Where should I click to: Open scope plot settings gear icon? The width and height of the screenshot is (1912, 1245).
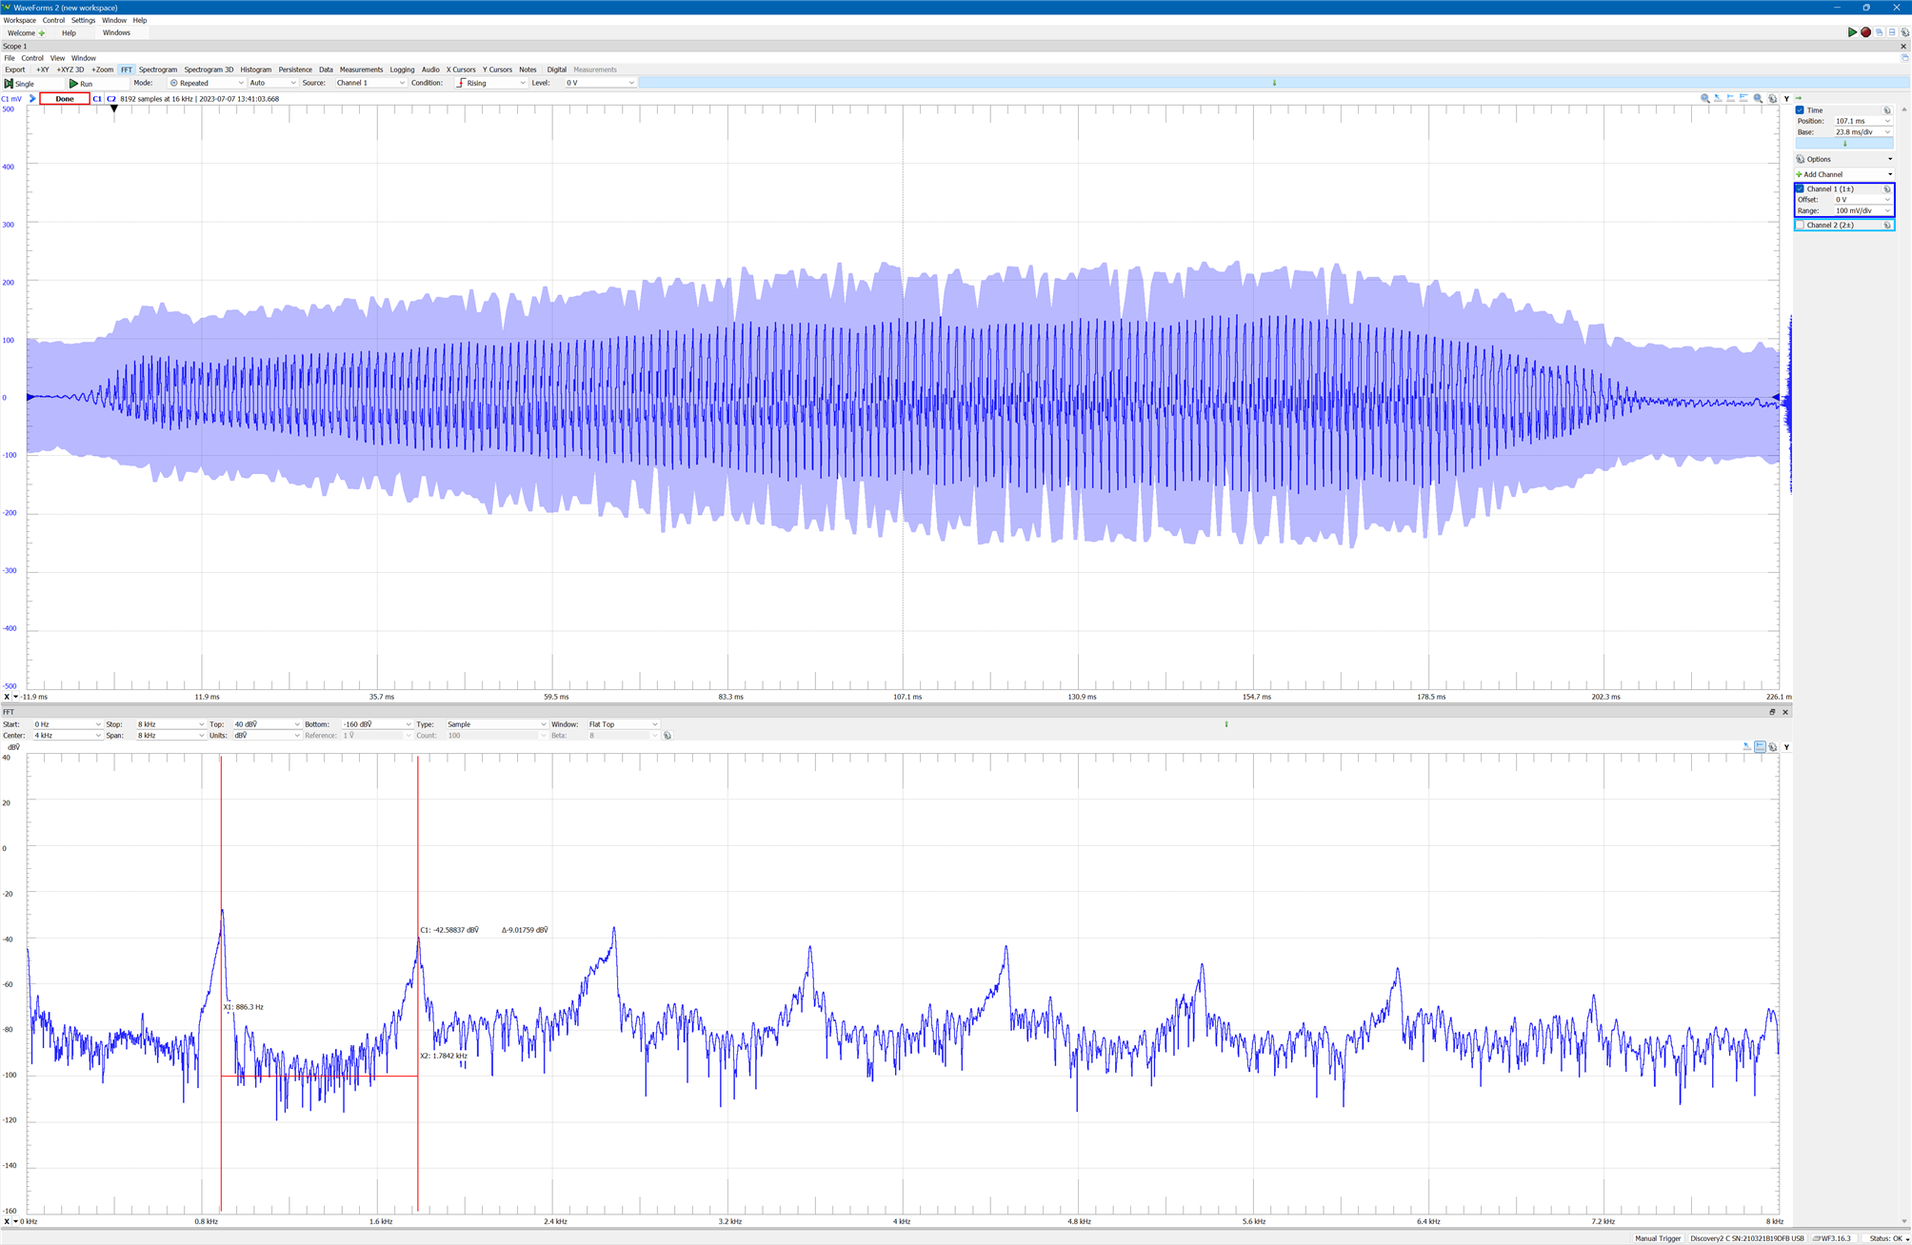(x=1772, y=98)
